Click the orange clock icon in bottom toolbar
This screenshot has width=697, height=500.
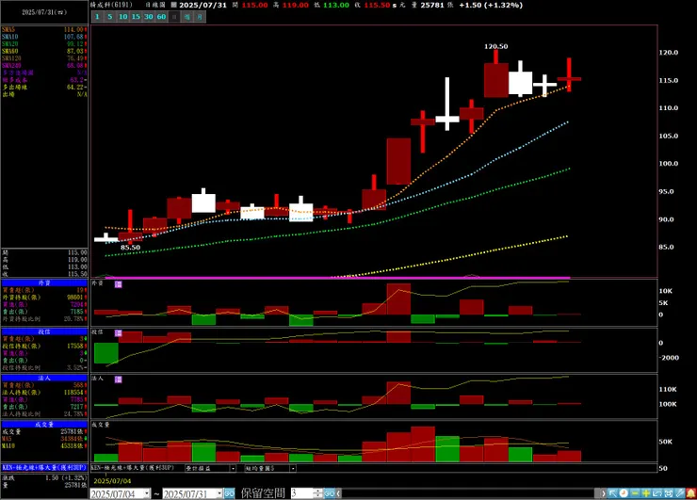point(624,493)
